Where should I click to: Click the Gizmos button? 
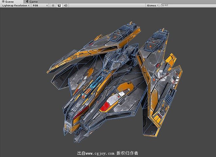151,6
